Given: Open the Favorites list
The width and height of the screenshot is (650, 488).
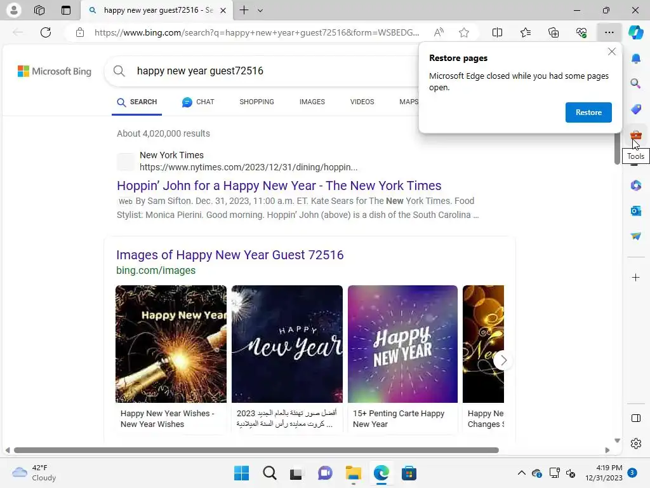Looking at the screenshot, I should coord(525,32).
